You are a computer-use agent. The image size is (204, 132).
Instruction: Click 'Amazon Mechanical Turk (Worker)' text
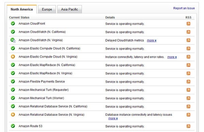(41, 98)
